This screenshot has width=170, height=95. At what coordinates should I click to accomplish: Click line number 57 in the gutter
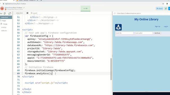(x=18, y=36)
